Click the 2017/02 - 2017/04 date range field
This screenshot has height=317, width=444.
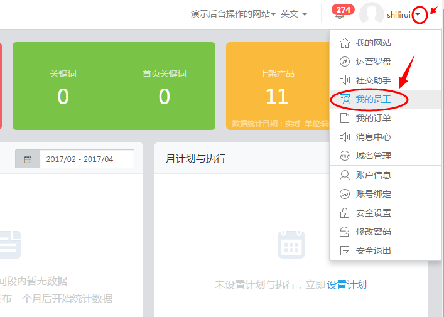tap(87, 159)
